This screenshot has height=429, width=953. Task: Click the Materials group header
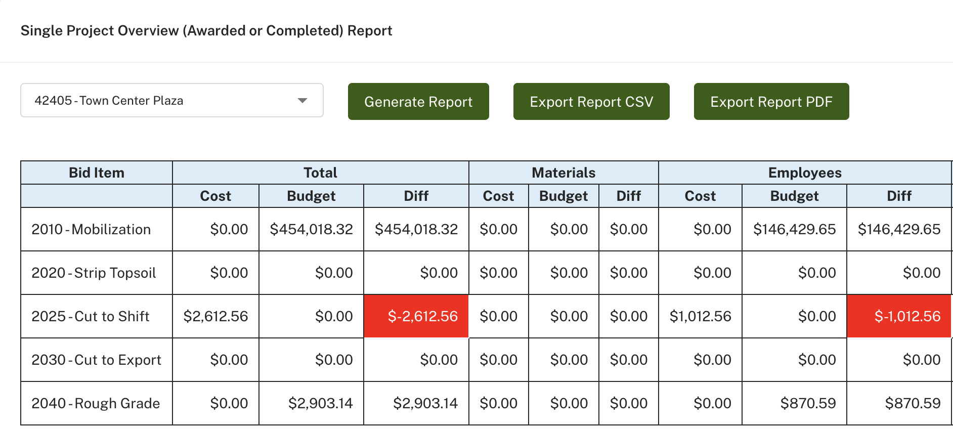[x=563, y=173]
